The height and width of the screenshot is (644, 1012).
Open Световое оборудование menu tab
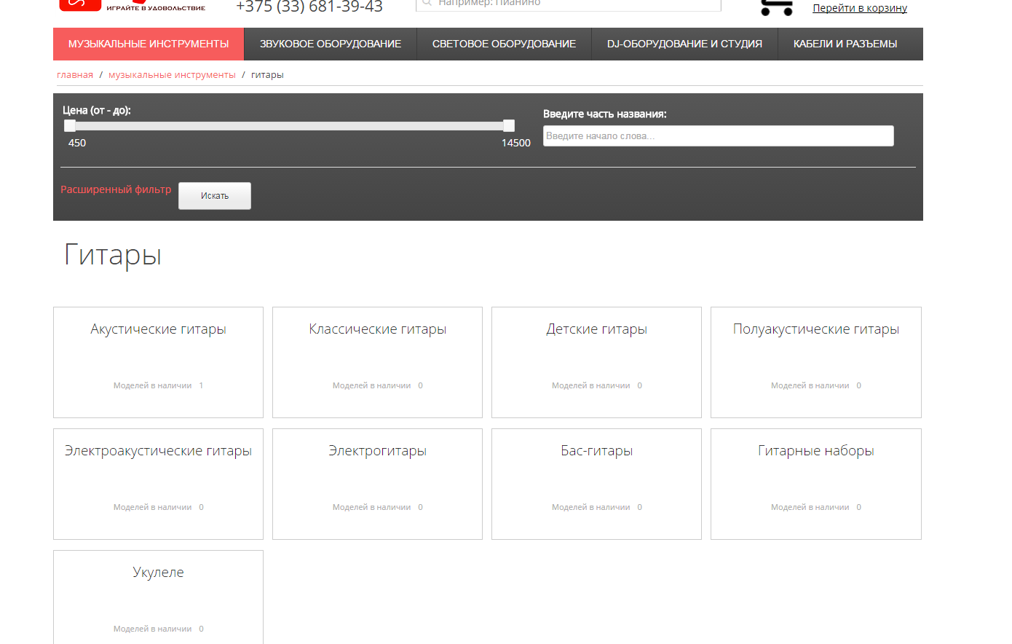504,44
